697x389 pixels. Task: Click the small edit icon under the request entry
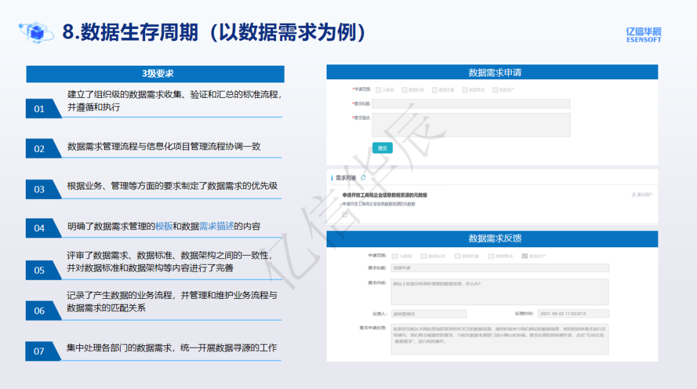345,214
